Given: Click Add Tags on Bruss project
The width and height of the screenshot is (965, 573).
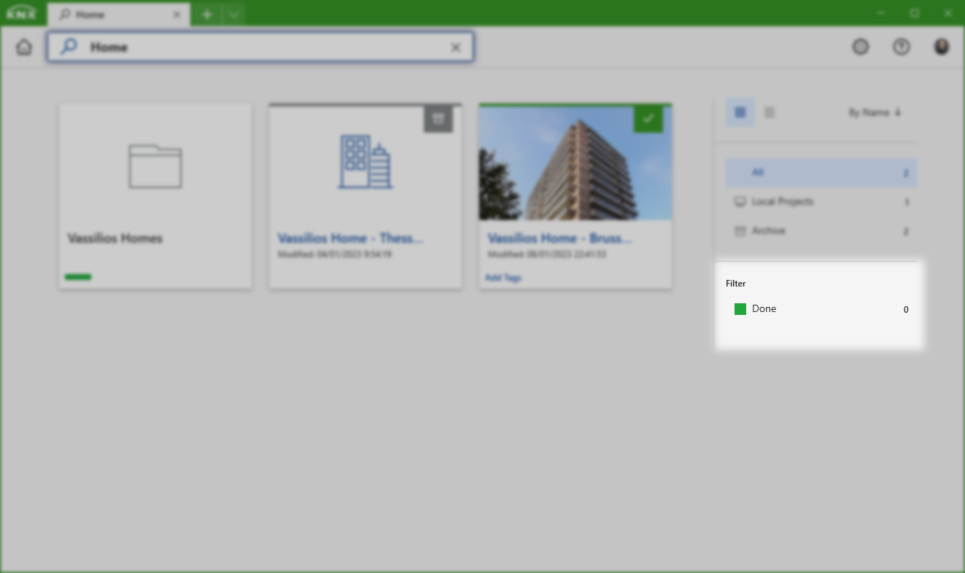Looking at the screenshot, I should pyautogui.click(x=503, y=278).
